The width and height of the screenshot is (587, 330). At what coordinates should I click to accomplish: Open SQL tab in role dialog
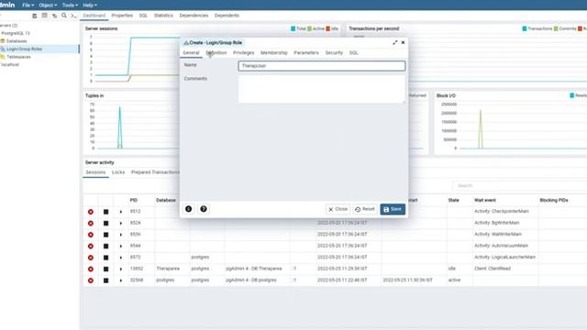pos(354,53)
